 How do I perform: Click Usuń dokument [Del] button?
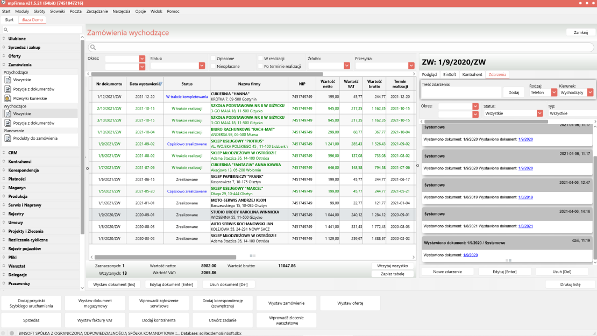click(228, 284)
